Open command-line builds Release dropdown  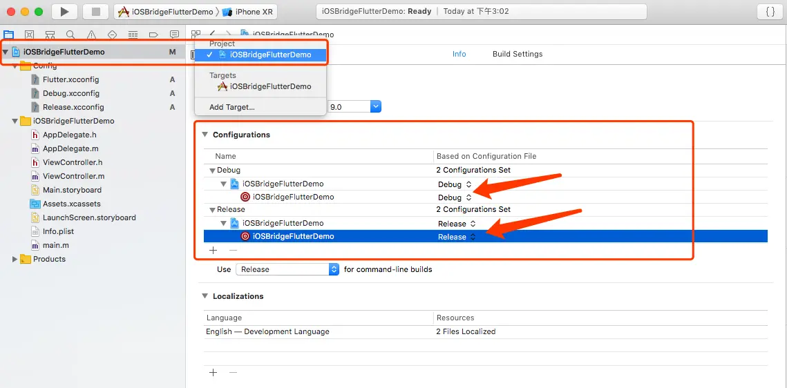click(x=287, y=269)
